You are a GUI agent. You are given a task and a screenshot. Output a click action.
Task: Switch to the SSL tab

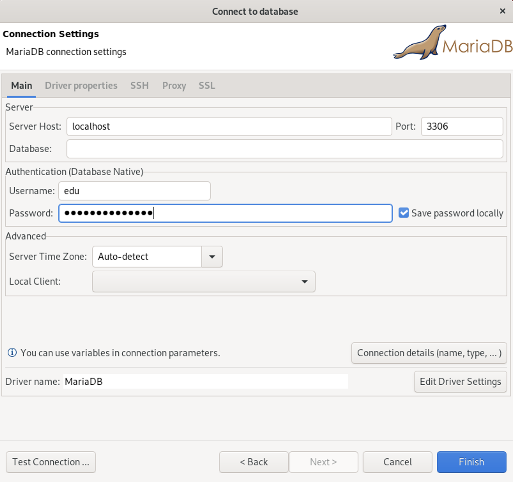(206, 86)
